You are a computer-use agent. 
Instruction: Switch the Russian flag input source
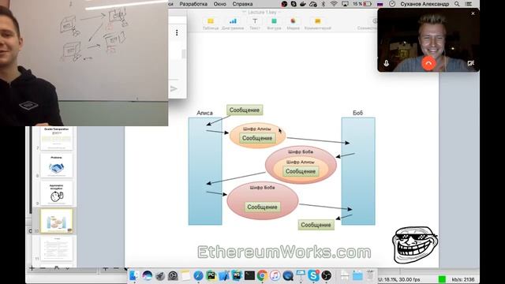pyautogui.click(x=380, y=4)
